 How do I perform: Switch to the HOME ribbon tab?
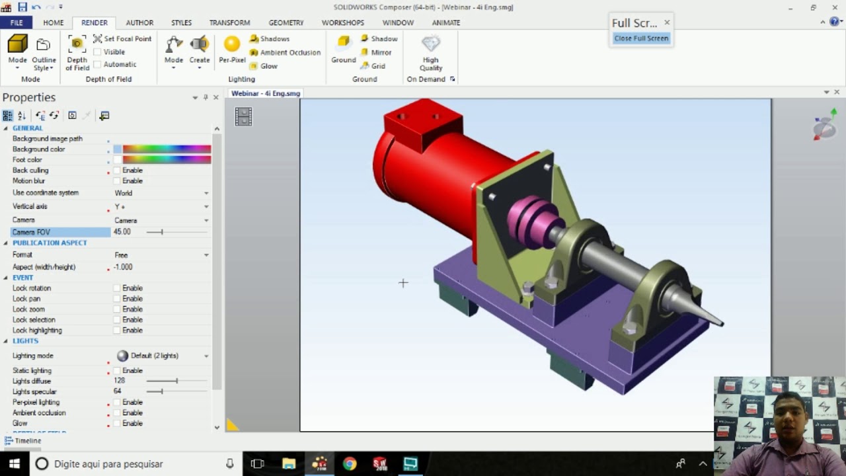54,22
